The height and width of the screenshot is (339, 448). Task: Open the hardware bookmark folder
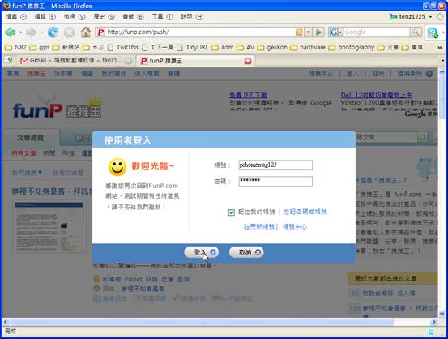click(x=308, y=48)
